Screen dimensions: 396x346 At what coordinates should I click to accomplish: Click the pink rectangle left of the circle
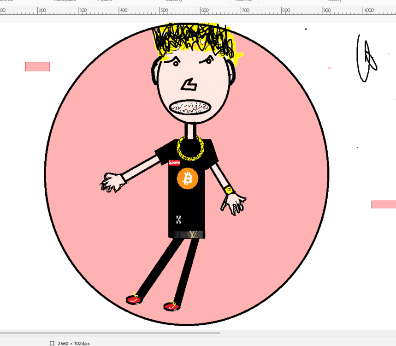point(37,66)
